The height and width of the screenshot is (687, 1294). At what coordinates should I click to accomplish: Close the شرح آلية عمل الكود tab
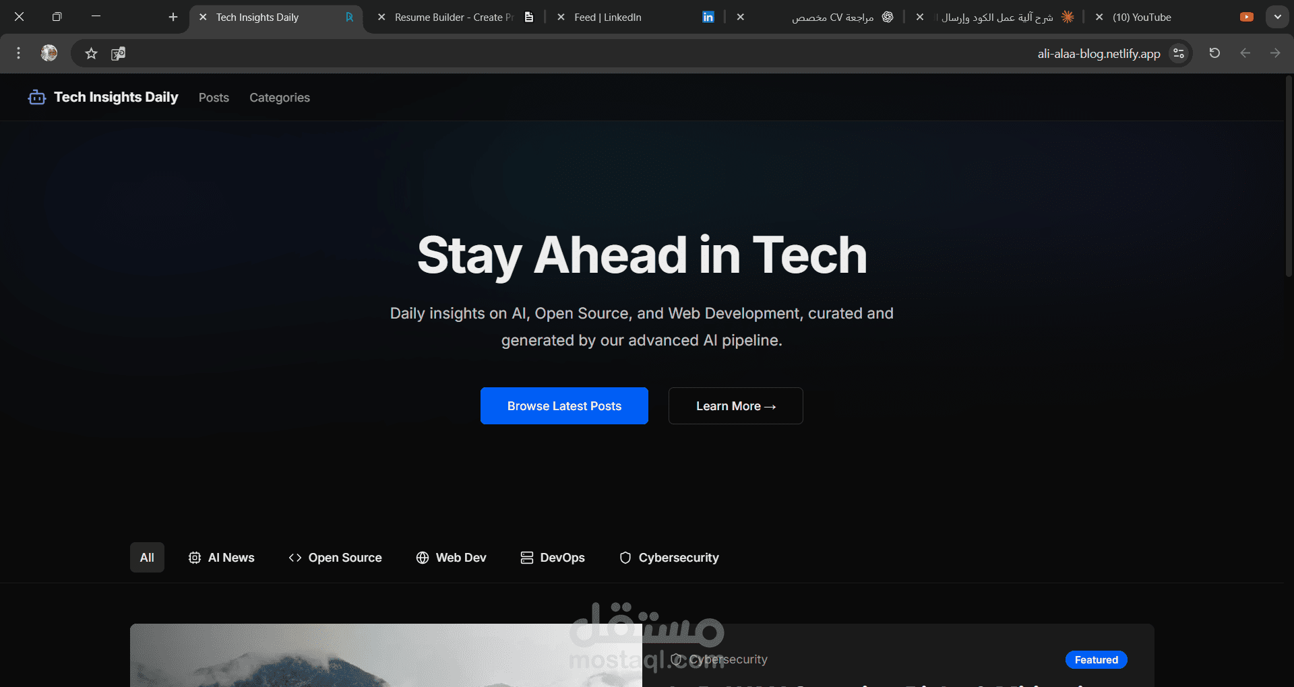(x=920, y=18)
